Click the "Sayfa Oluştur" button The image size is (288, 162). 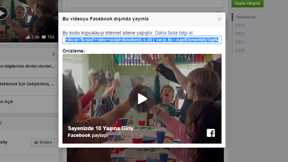[x=247, y=3]
